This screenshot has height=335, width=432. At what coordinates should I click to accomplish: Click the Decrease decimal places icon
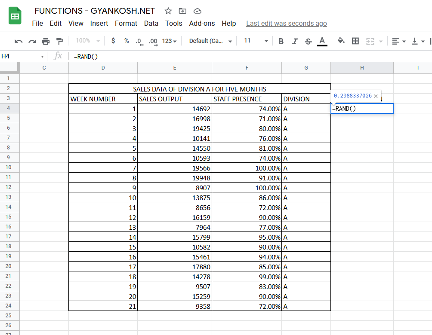(x=138, y=41)
